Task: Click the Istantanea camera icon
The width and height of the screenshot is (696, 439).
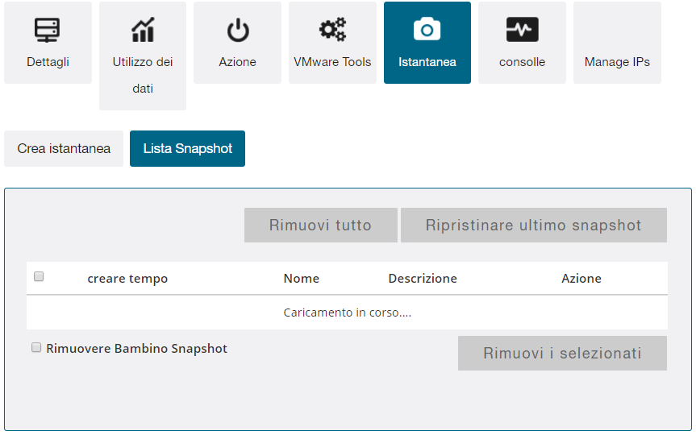Action: tap(427, 31)
